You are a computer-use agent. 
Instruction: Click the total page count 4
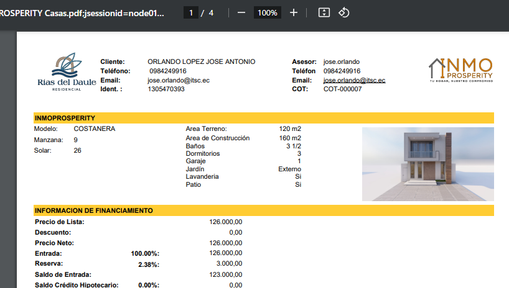[211, 12]
